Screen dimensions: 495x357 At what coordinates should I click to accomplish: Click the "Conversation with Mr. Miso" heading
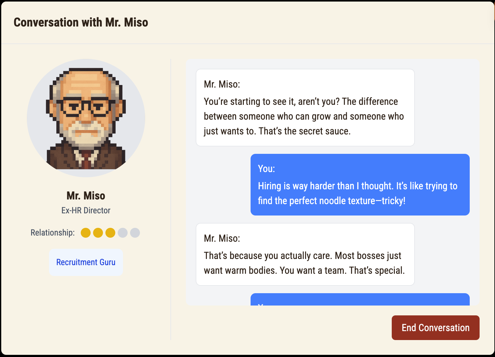[81, 23]
